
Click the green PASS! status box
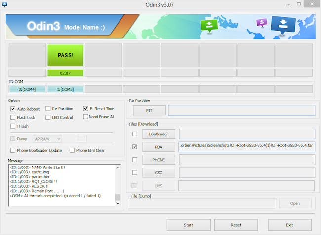click(66, 55)
